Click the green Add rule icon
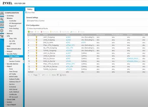Screen dimensions: 148x107 click(29, 32)
